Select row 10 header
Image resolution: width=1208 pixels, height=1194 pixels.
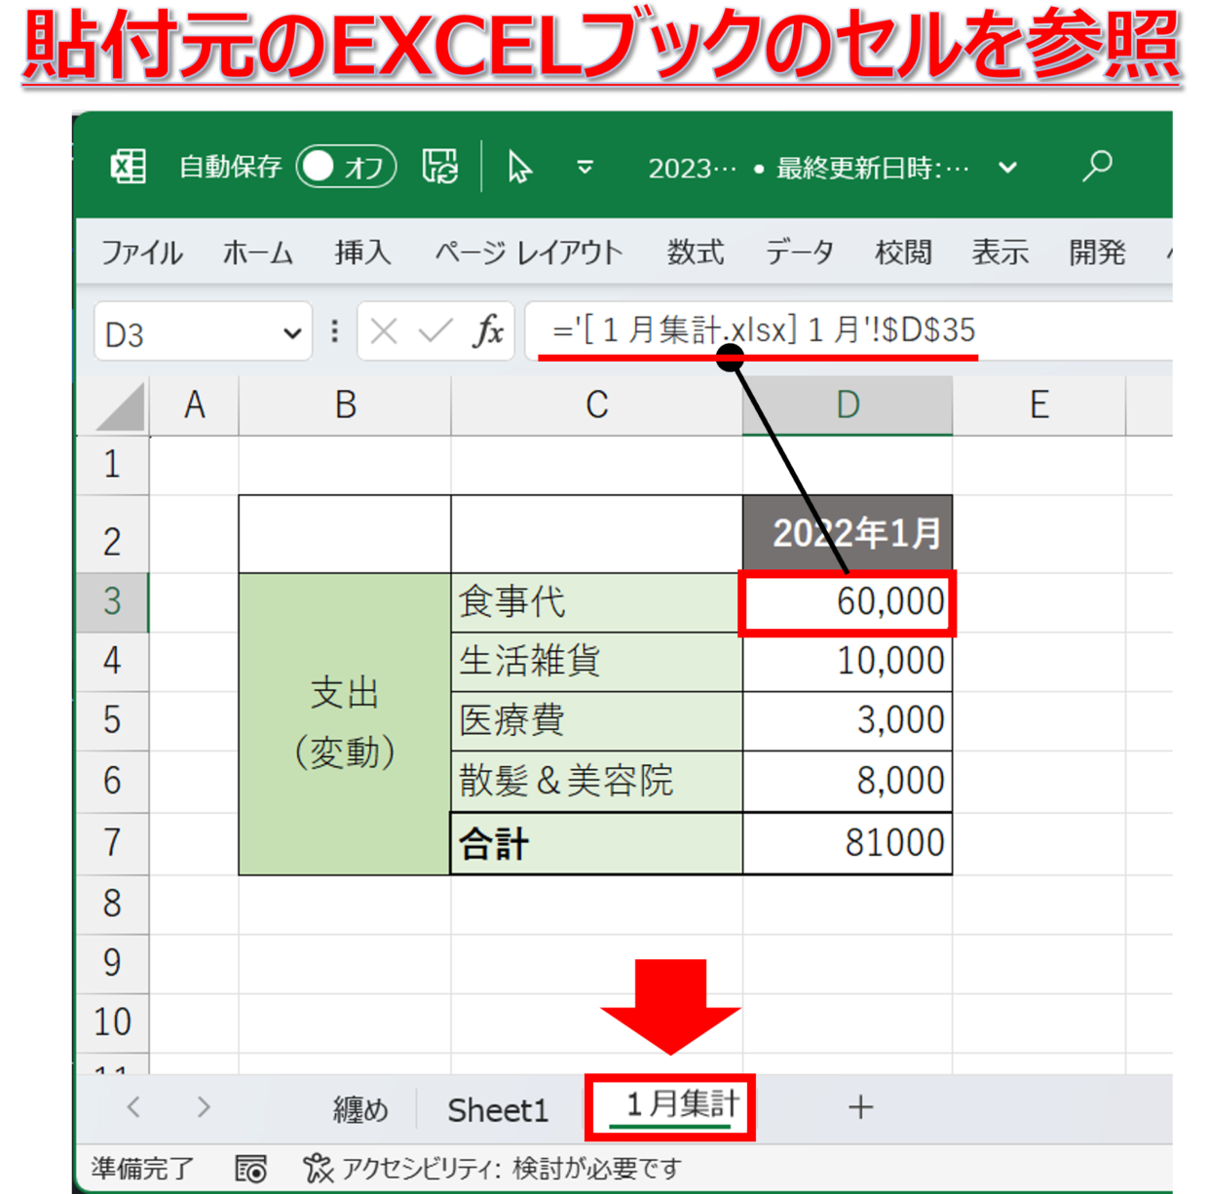[112, 1022]
